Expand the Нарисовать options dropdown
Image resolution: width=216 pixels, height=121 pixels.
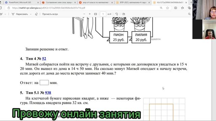(x=31, y=14)
